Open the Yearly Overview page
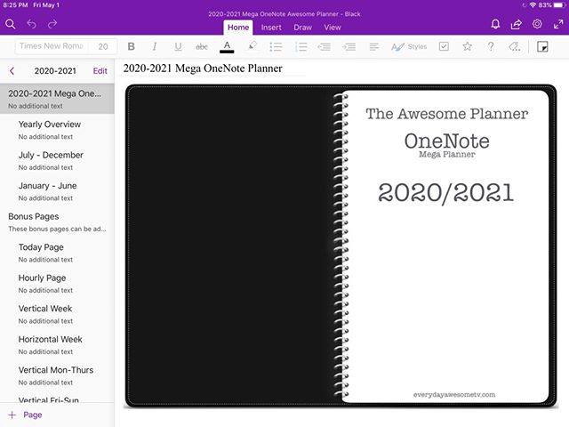The image size is (569, 427). pyautogui.click(x=57, y=130)
